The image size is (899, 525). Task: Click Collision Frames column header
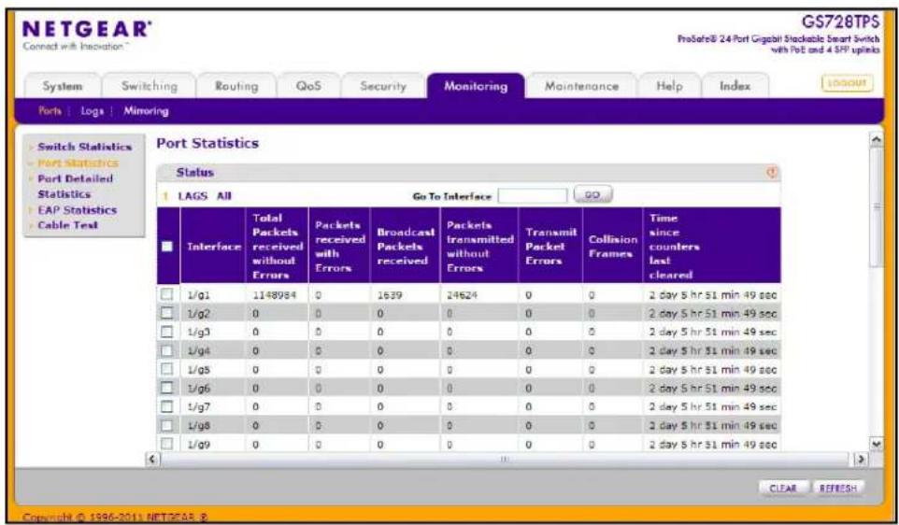point(613,247)
